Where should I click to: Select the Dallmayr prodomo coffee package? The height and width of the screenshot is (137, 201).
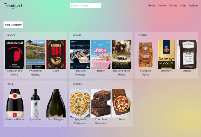[166, 54]
